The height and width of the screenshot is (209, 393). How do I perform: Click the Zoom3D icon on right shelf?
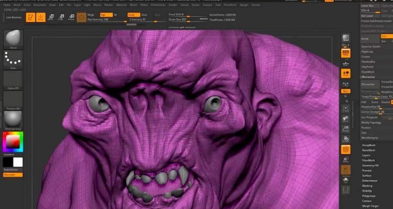pyautogui.click(x=346, y=129)
